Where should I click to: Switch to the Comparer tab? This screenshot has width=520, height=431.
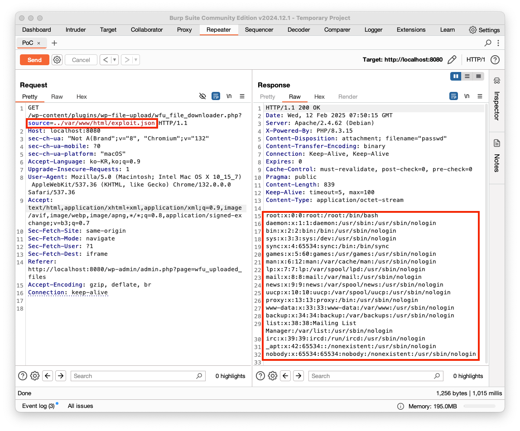click(x=337, y=29)
